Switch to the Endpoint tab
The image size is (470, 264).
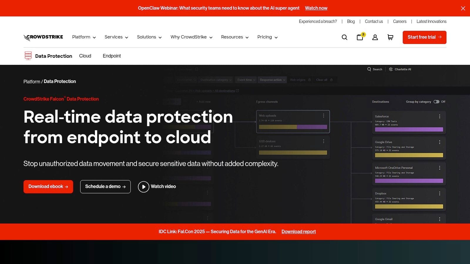point(112,56)
